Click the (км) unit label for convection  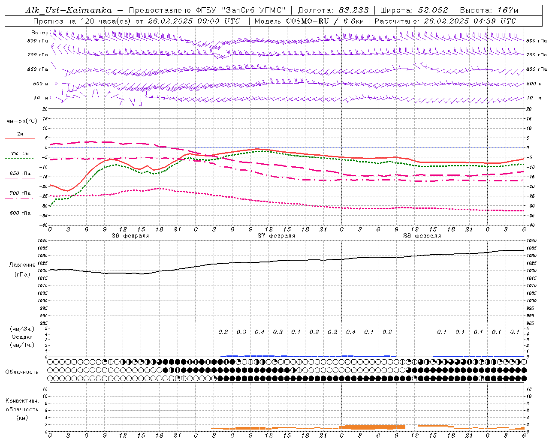pyautogui.click(x=22, y=418)
